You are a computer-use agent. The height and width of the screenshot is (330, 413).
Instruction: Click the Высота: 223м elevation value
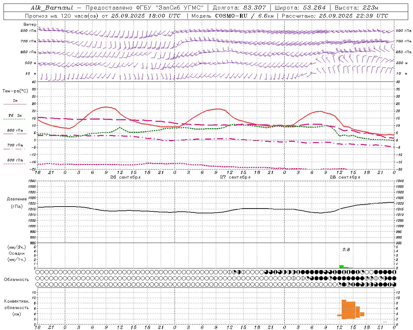(357, 8)
